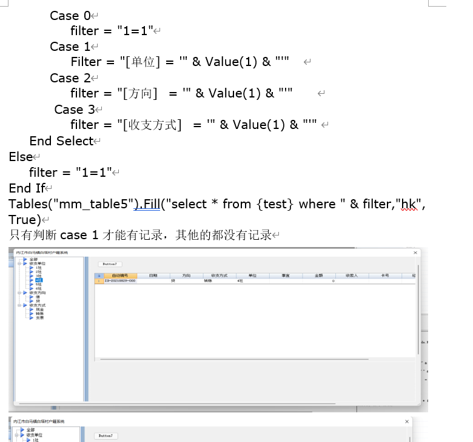Select 贷 under 收支方向
Viewport: 473px width, 442px height.
point(38,301)
